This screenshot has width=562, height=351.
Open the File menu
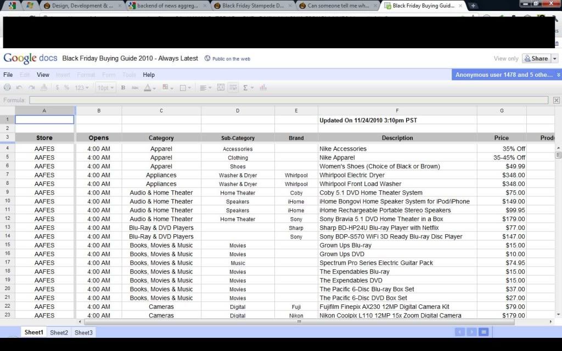(x=8, y=75)
